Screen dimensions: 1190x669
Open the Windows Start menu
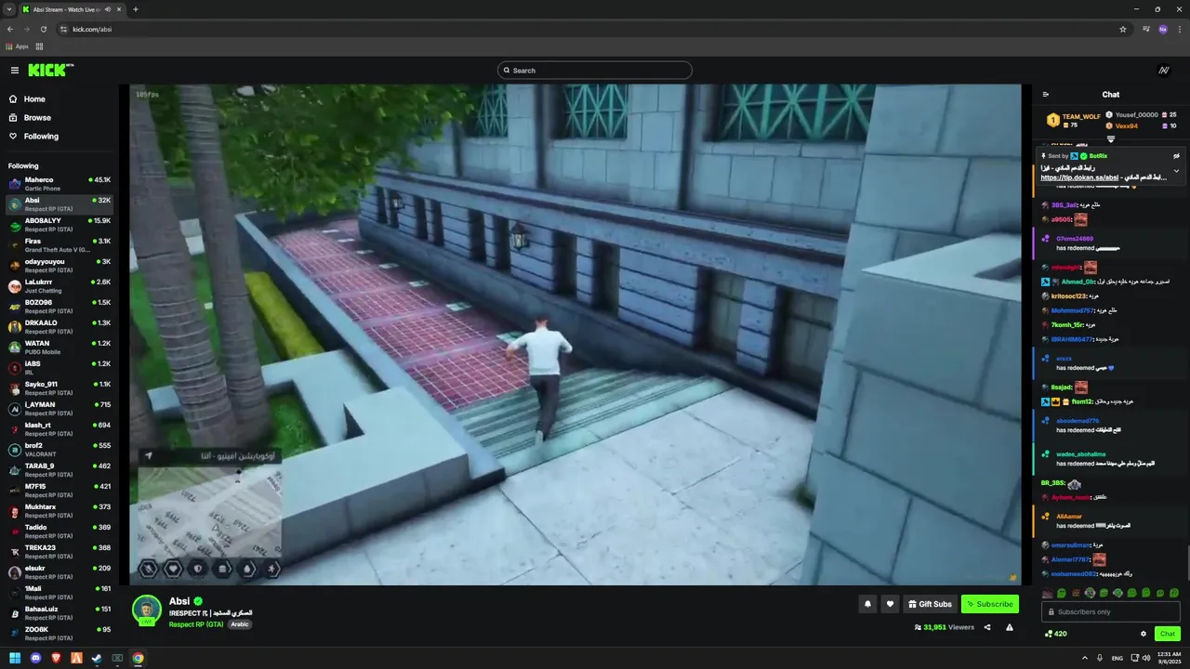point(15,658)
